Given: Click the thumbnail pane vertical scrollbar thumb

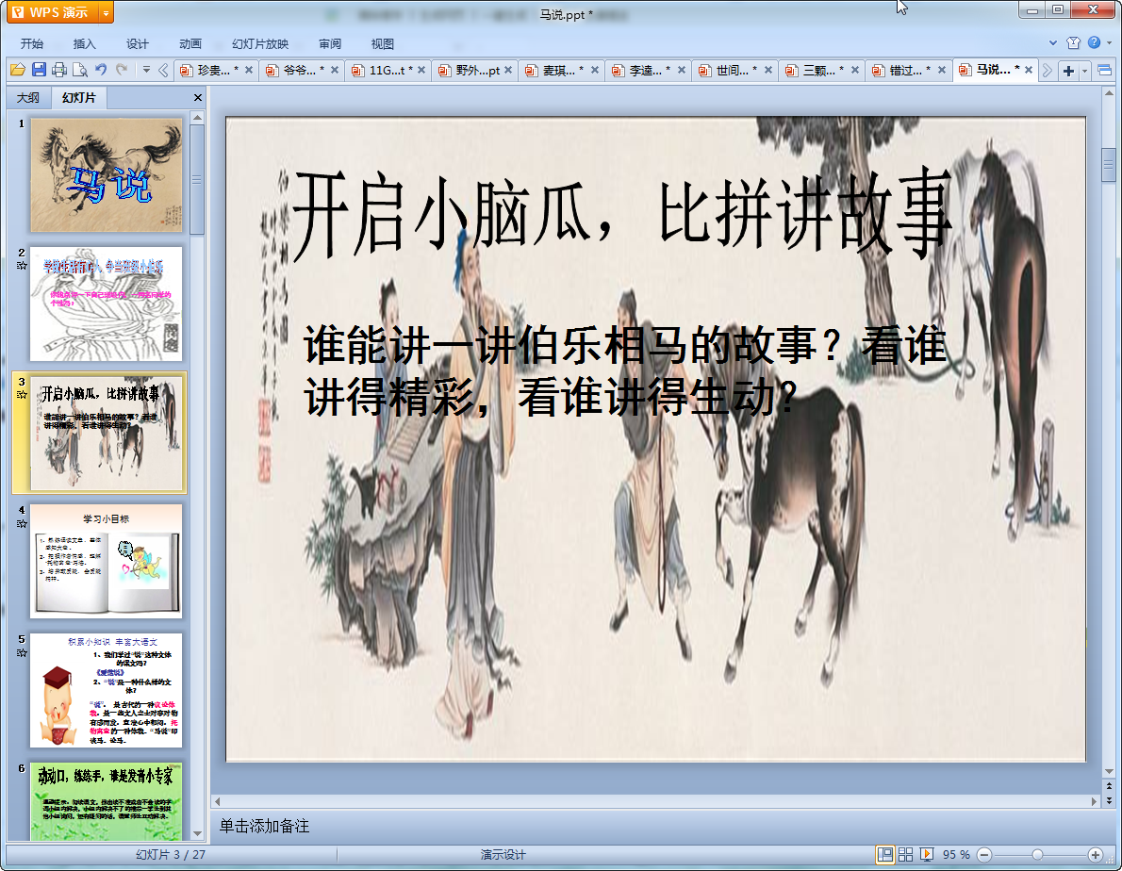Looking at the screenshot, I should point(197,179).
